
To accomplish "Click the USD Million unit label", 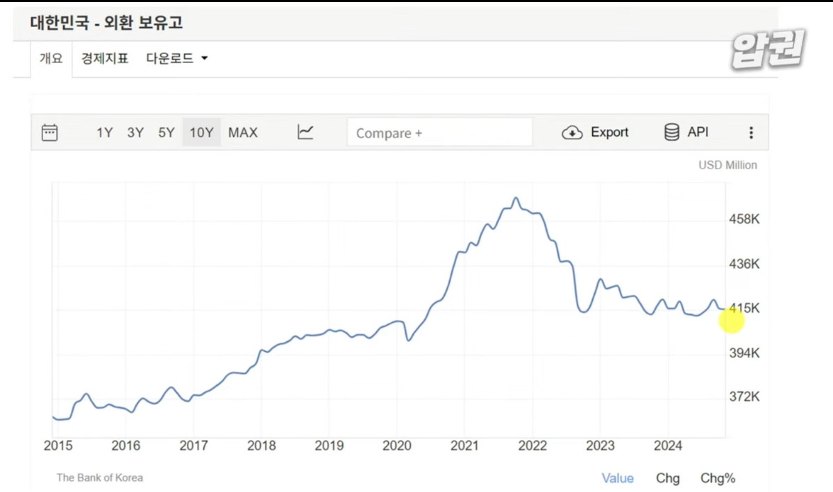I will 727,165.
